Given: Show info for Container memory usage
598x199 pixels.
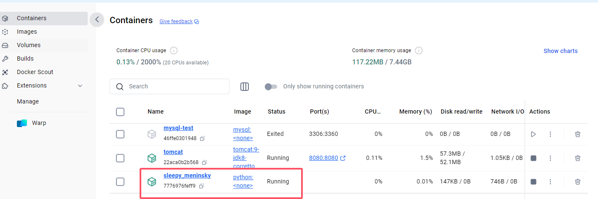Looking at the screenshot, I should coord(419,50).
